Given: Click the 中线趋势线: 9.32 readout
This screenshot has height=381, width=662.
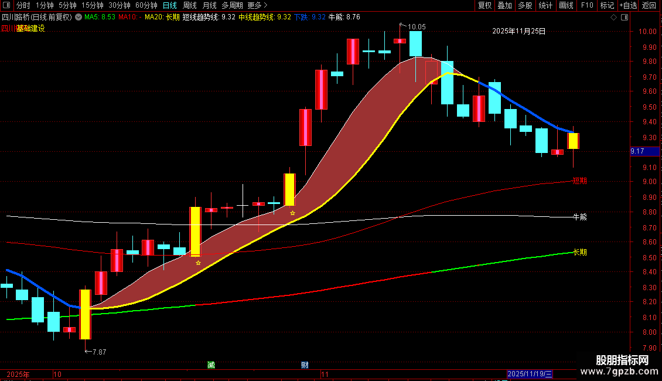Looking at the screenshot, I should point(265,18).
